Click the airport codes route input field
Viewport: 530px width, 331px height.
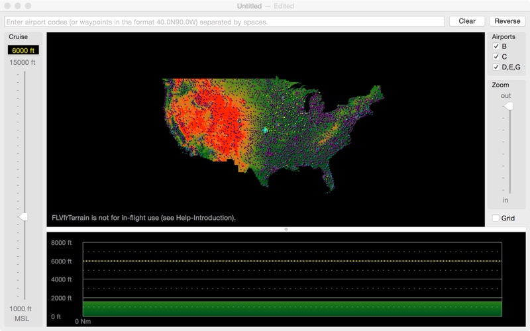[225, 22]
